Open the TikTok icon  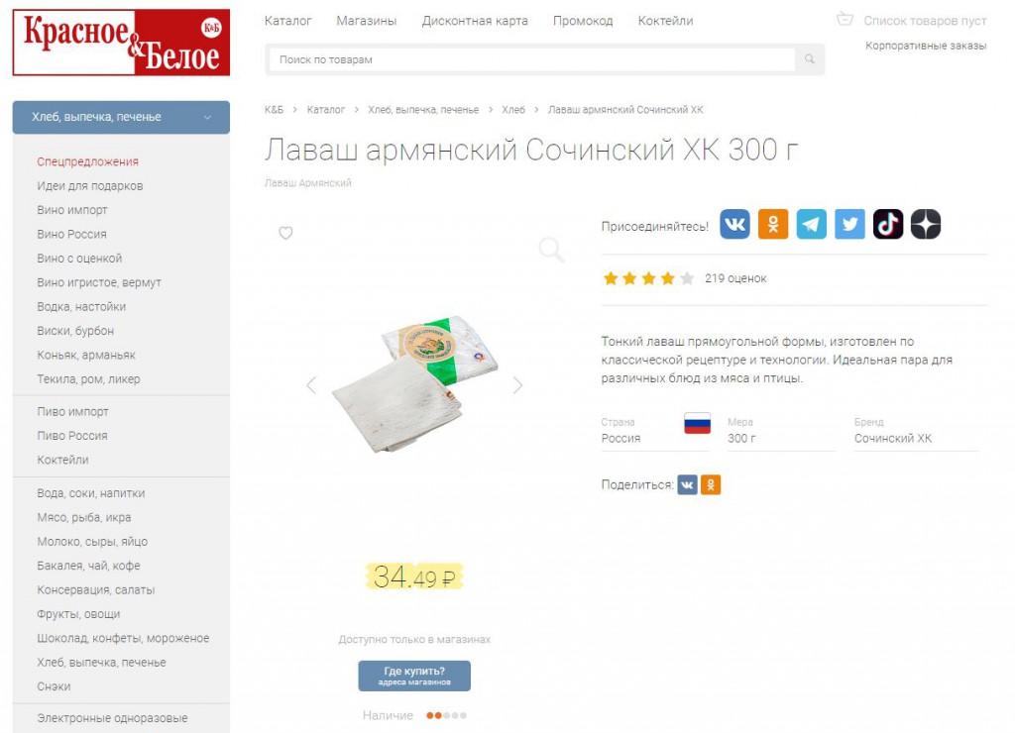pos(887,225)
